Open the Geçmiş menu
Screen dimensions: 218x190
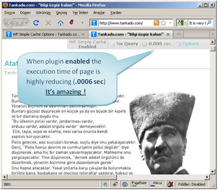(x=61, y=13)
